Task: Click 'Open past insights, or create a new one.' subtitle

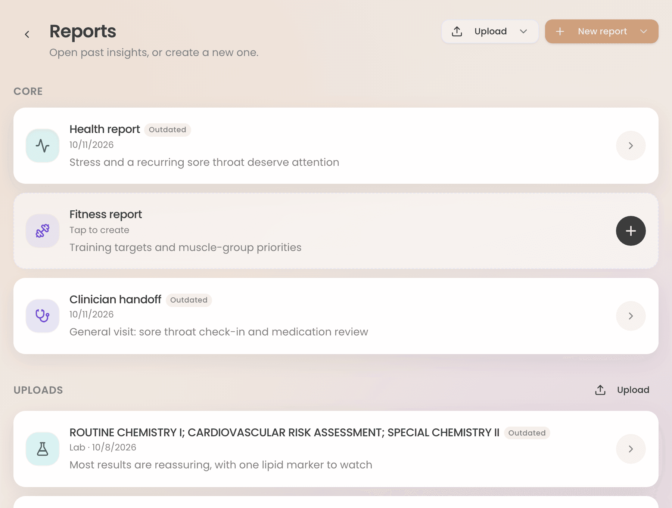Action: [154, 53]
